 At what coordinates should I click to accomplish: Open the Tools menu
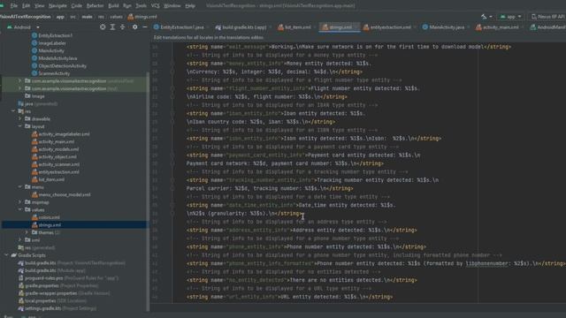coord(141,6)
